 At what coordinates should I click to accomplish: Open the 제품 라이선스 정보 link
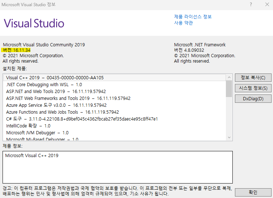(193, 17)
